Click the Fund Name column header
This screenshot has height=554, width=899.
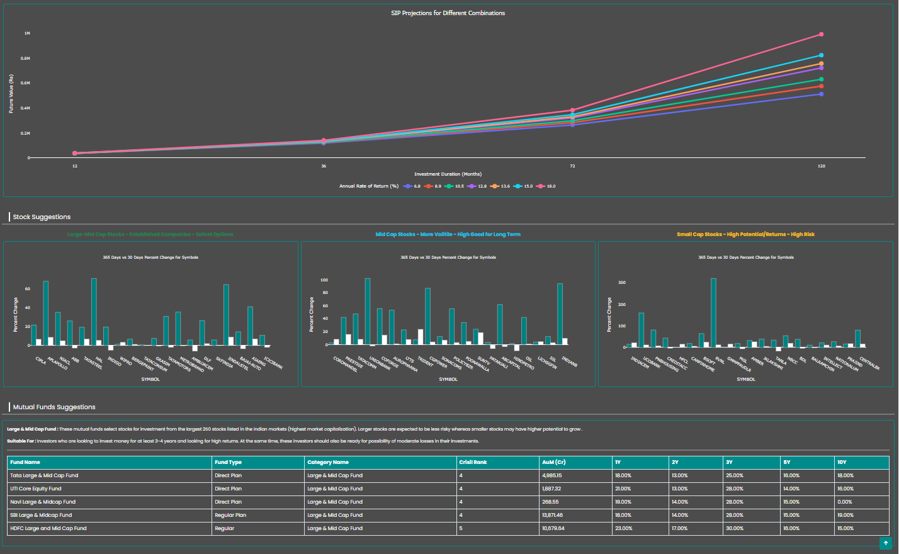pos(25,462)
